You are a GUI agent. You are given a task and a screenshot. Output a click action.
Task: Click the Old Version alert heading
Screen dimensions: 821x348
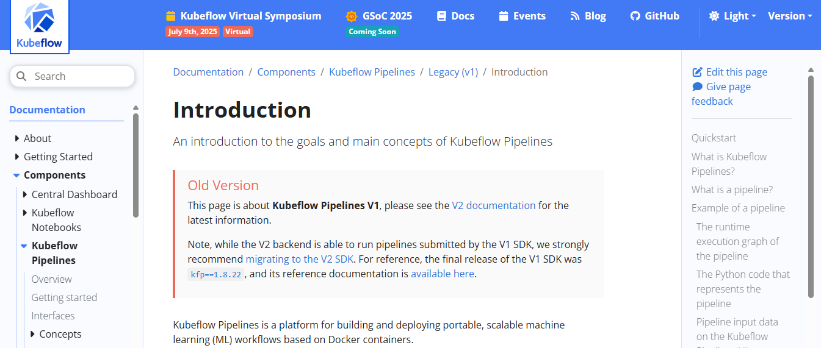click(x=223, y=185)
